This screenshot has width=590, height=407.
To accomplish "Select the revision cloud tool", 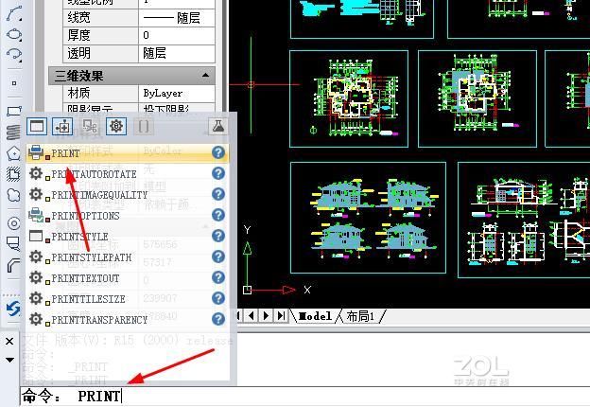I will tap(14, 194).
